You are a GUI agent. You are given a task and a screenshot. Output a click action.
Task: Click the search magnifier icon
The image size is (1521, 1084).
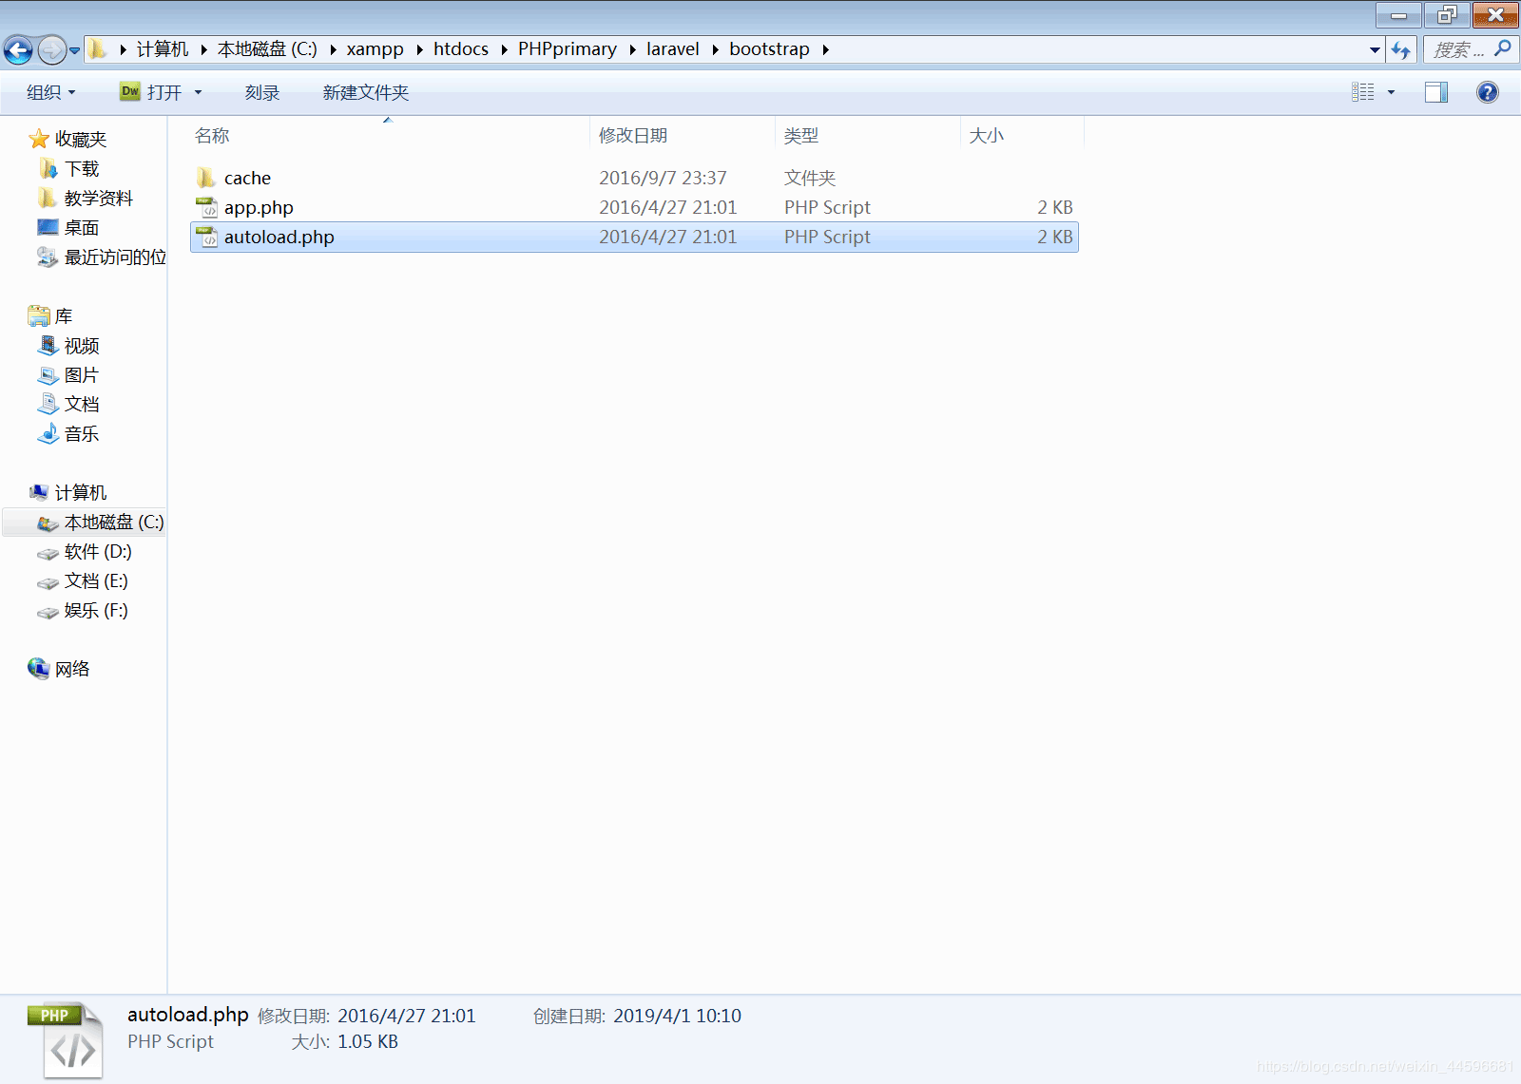(x=1503, y=48)
